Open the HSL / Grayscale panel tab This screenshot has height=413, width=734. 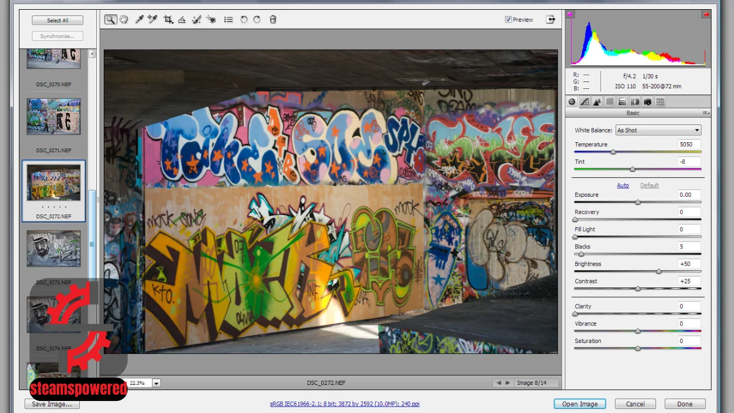pyautogui.click(x=610, y=102)
